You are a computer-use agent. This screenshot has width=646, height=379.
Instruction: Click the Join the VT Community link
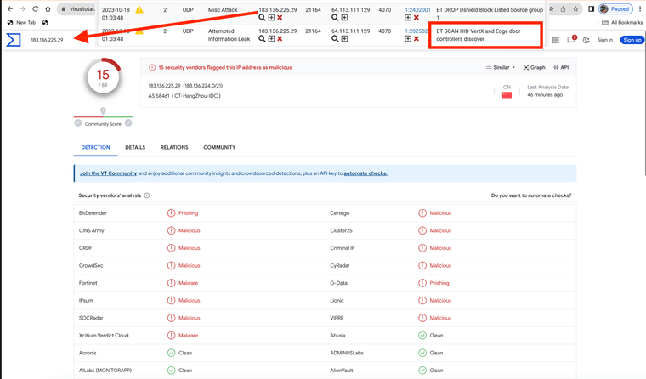coord(108,173)
